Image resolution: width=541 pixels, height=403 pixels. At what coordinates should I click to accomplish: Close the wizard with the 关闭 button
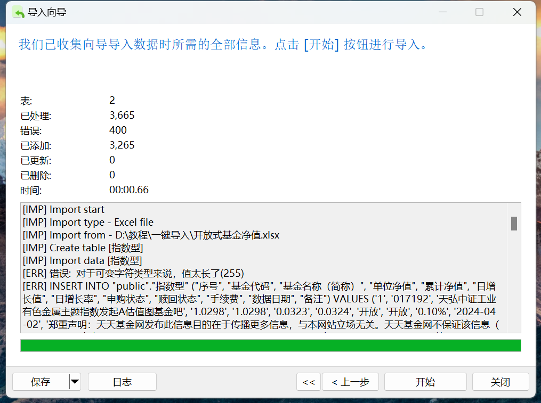500,382
